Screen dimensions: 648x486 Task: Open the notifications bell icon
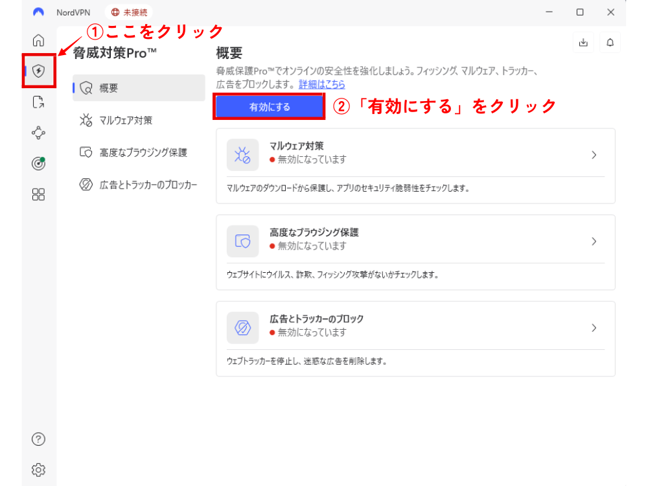[610, 43]
